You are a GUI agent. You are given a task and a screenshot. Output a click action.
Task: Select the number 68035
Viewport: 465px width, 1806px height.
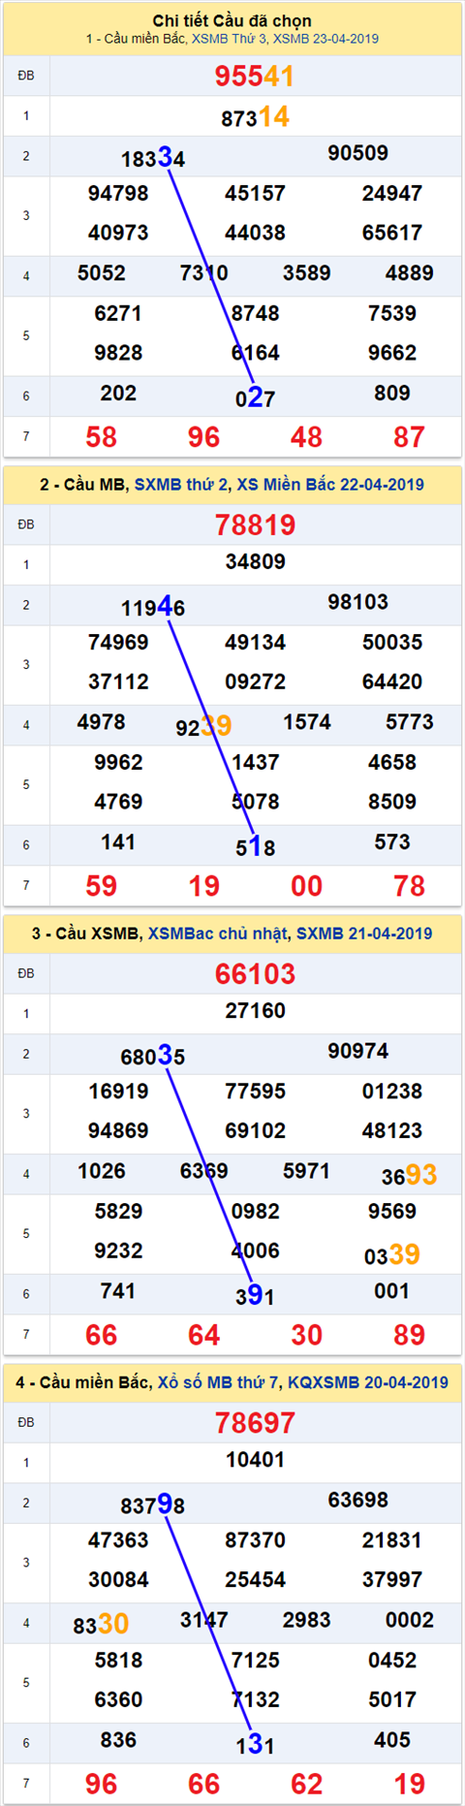click(153, 1055)
